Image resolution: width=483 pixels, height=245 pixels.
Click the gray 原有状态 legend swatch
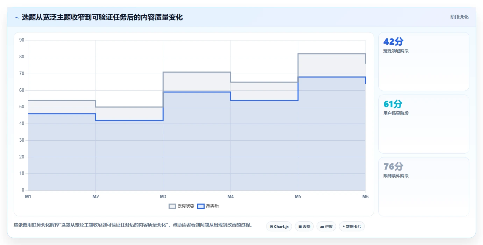[172, 206]
